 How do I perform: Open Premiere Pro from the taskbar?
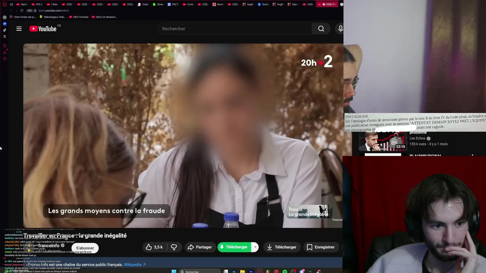251,271
